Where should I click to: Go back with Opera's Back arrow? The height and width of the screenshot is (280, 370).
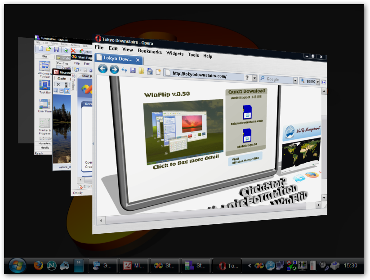[103, 69]
